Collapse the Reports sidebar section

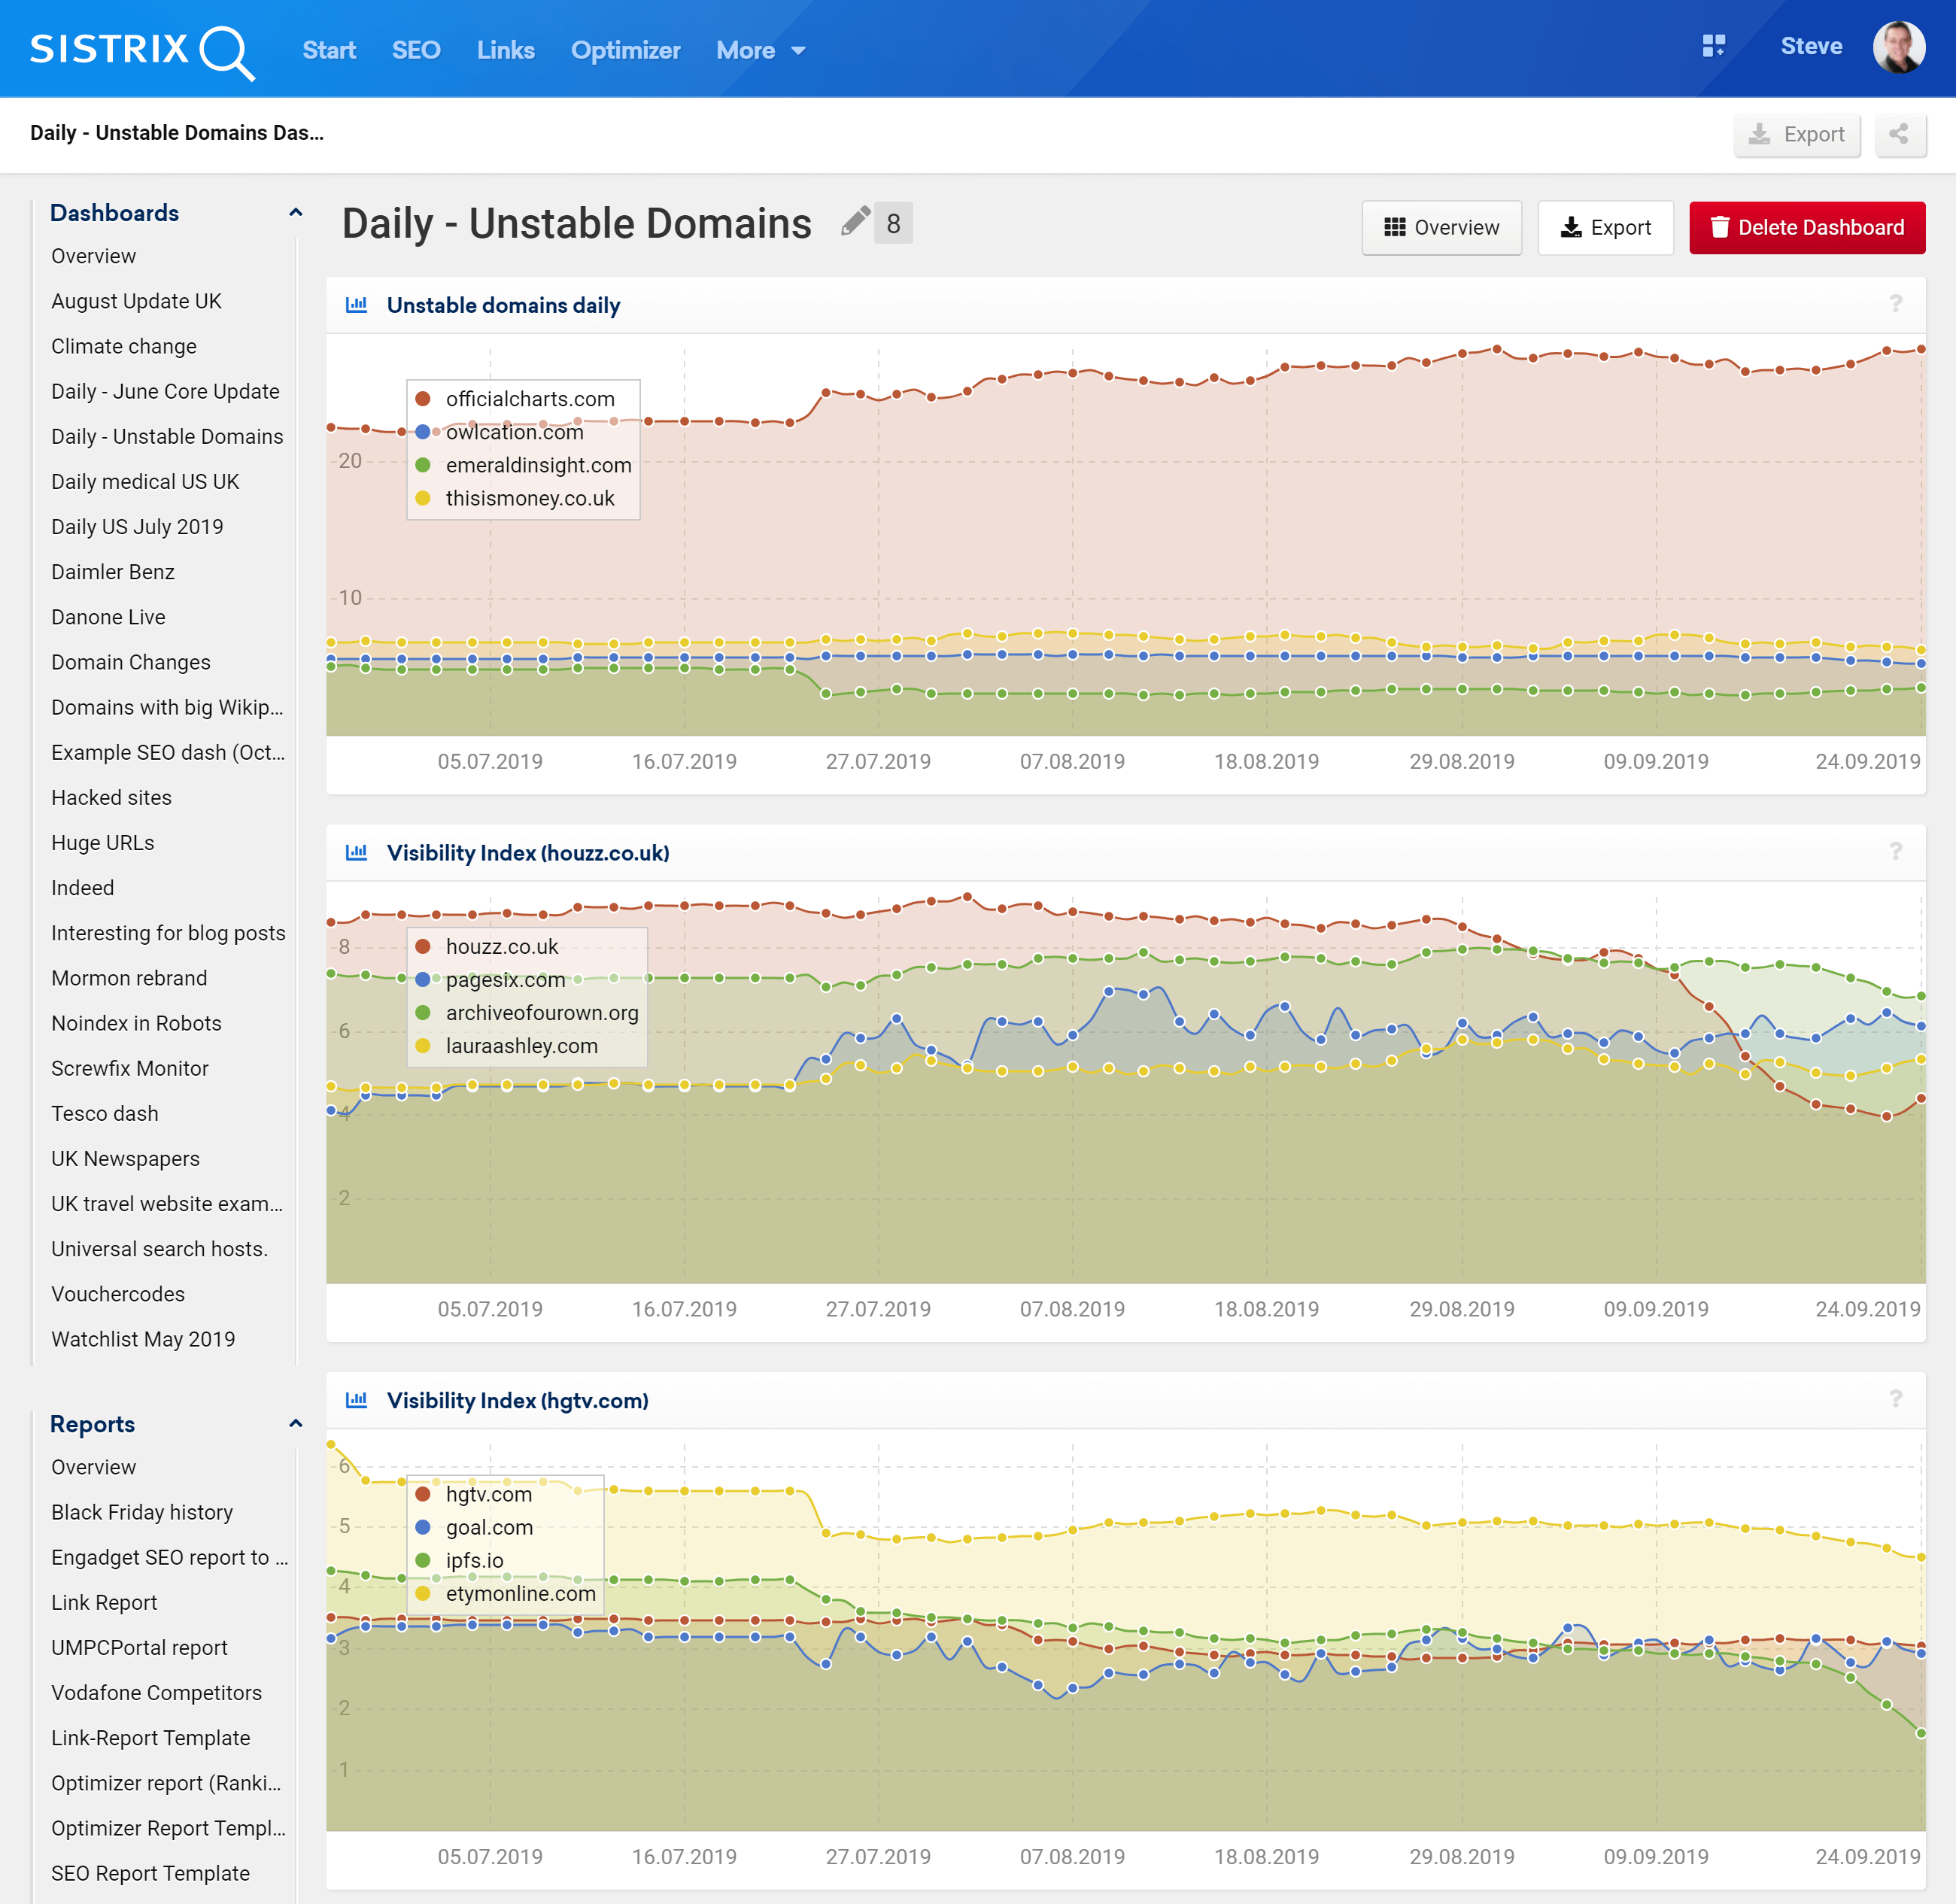click(295, 1423)
